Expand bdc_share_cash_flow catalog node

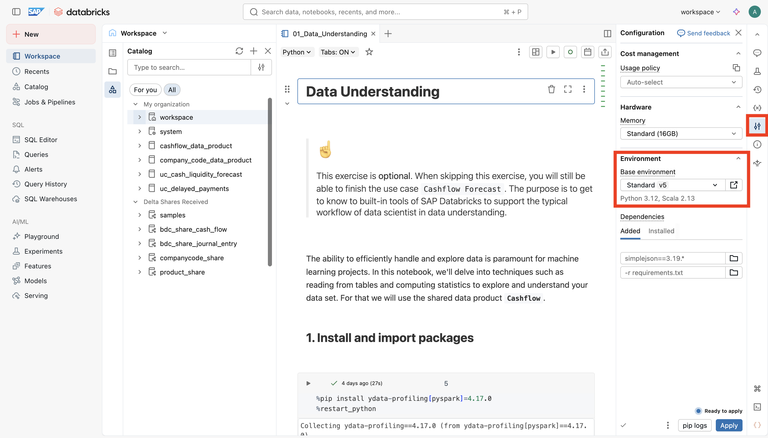click(139, 229)
